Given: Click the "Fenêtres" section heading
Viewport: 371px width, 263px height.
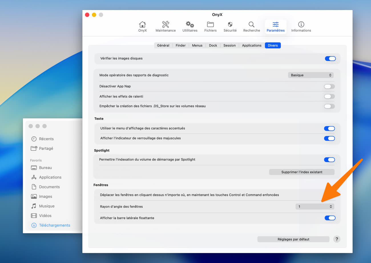Looking at the screenshot, I should tap(101, 185).
